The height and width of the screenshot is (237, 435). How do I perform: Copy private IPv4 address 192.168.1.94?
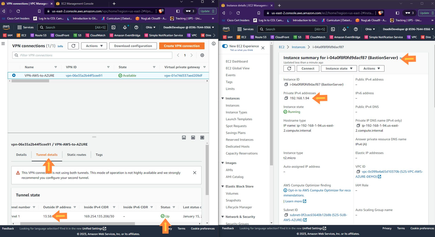(286, 98)
